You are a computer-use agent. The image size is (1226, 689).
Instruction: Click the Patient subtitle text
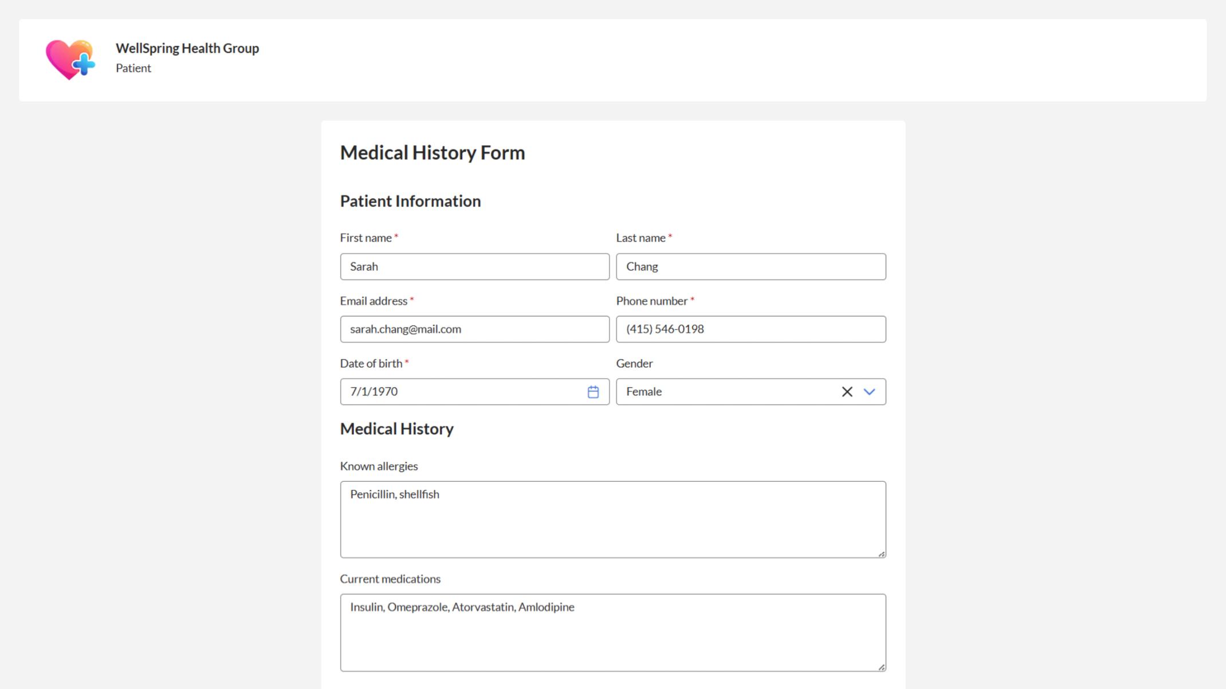tap(133, 68)
